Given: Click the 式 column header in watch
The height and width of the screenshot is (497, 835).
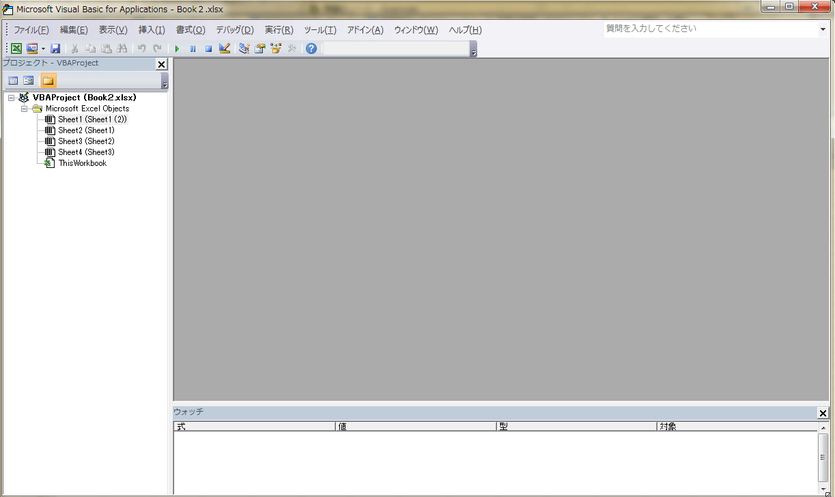Looking at the screenshot, I should point(254,427).
